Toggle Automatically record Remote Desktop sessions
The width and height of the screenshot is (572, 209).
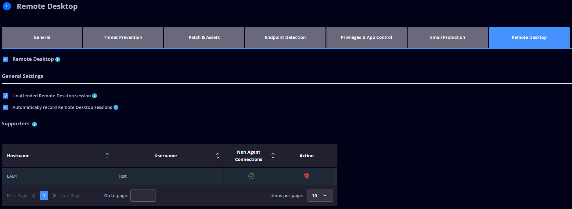point(5,107)
